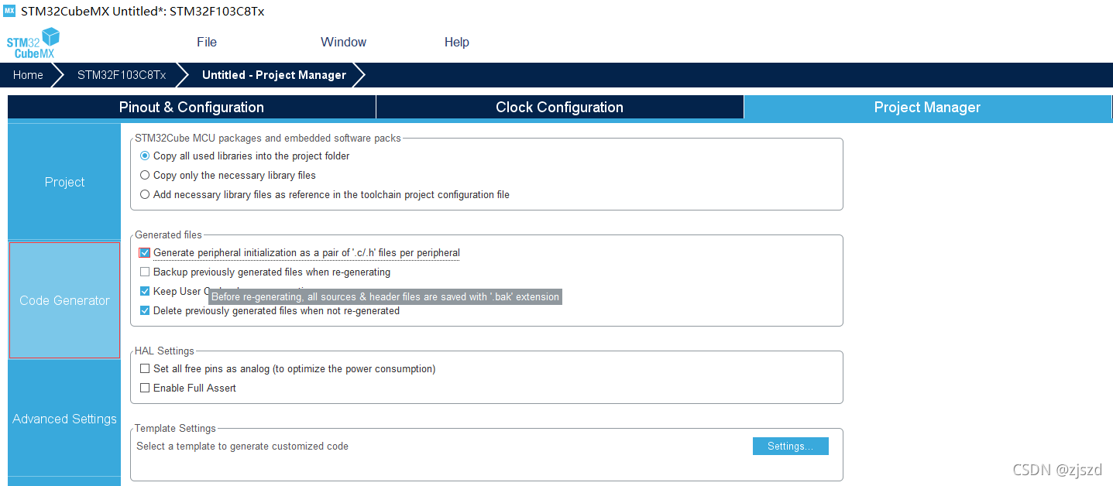
Task: Open the Window menu
Action: tap(343, 43)
